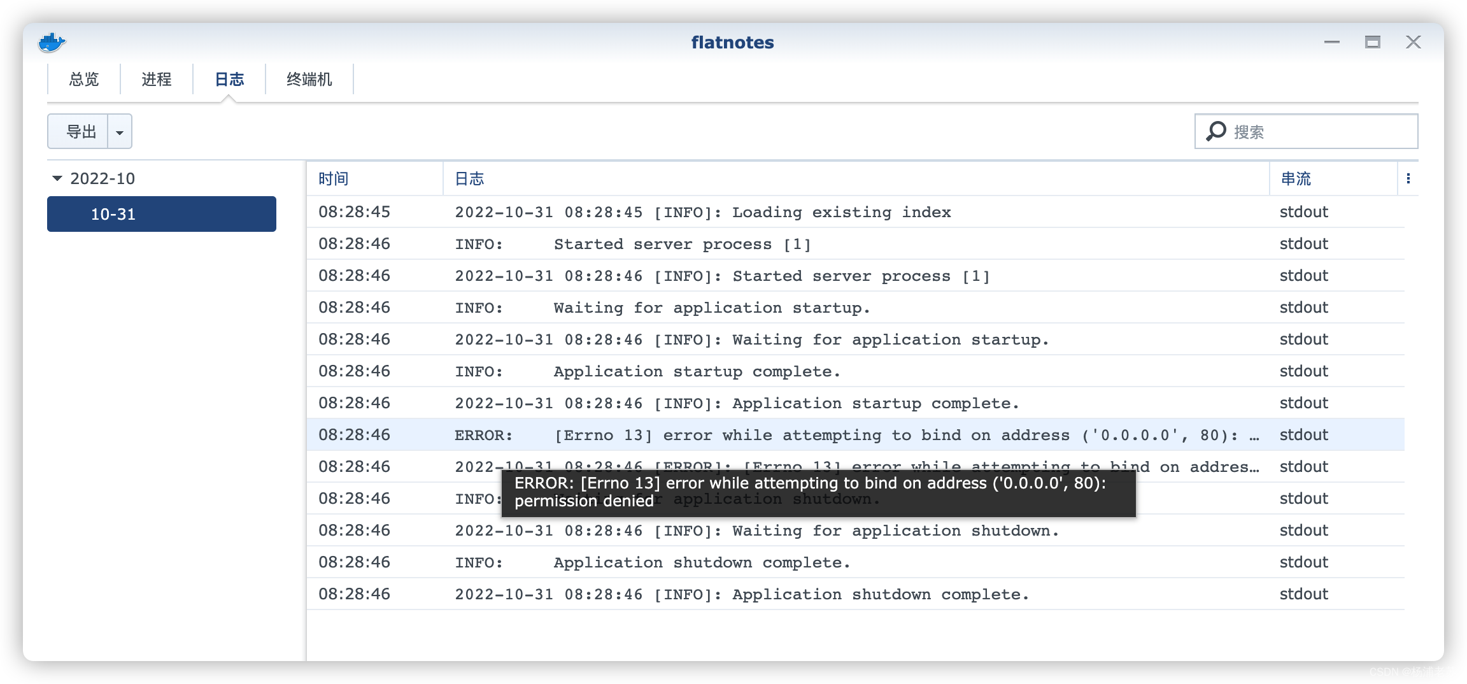This screenshot has height=684, width=1467.
Task: Switch to the 进程 tab
Action: (x=157, y=79)
